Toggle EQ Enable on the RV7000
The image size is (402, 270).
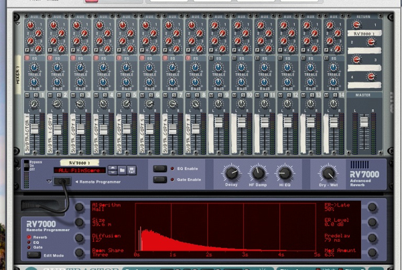coord(159,169)
